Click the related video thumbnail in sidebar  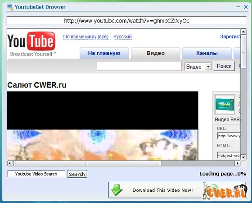[x=225, y=104]
